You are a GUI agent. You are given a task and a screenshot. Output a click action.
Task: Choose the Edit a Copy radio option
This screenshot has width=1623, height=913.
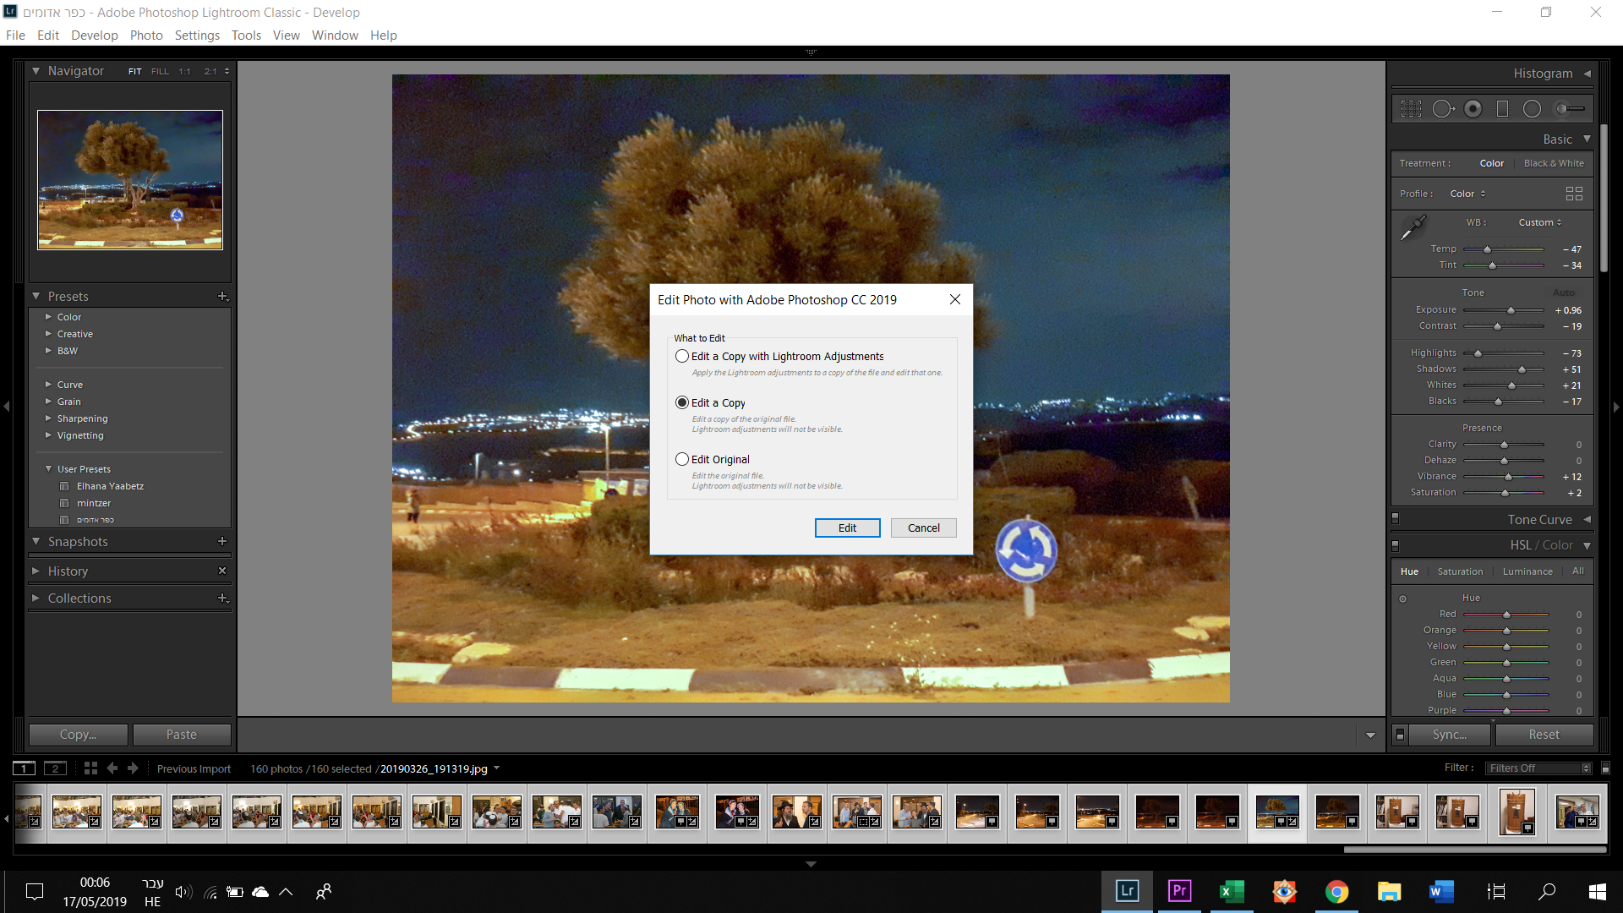(x=682, y=403)
